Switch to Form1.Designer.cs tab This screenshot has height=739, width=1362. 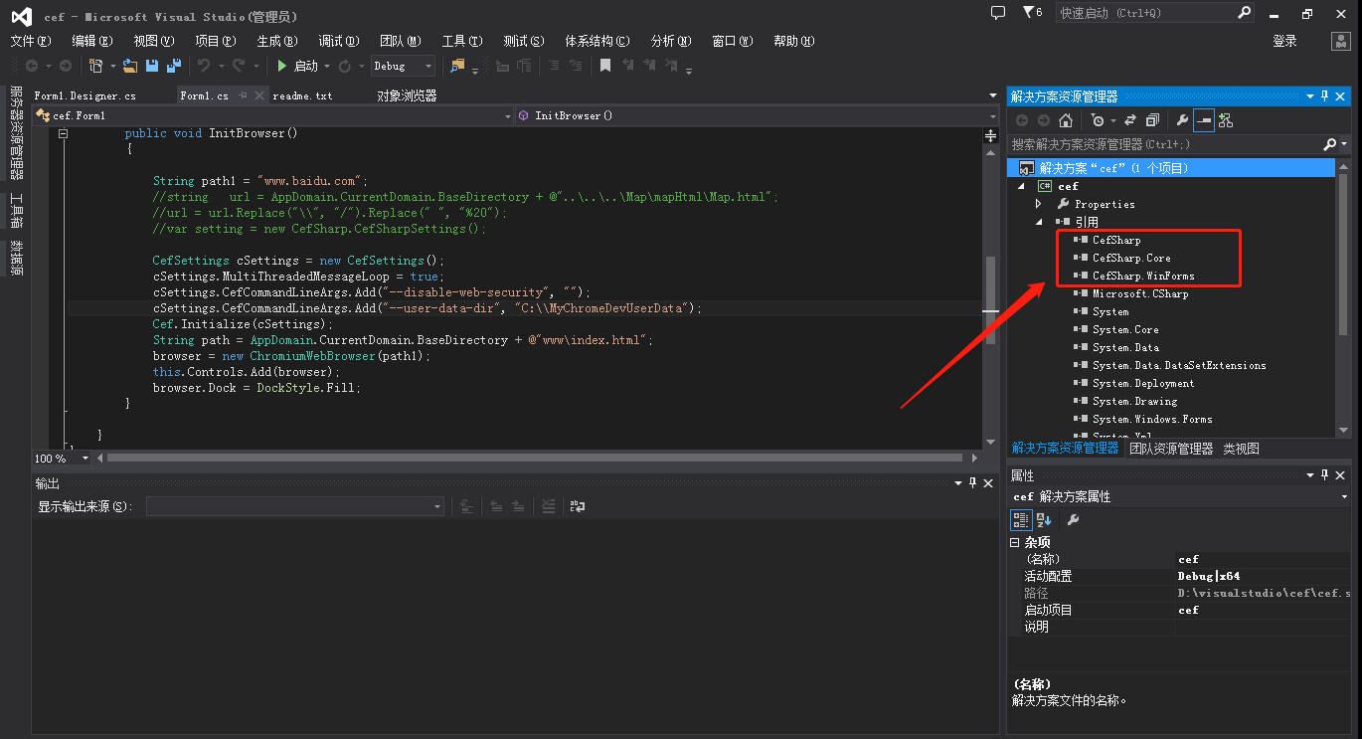coord(85,95)
